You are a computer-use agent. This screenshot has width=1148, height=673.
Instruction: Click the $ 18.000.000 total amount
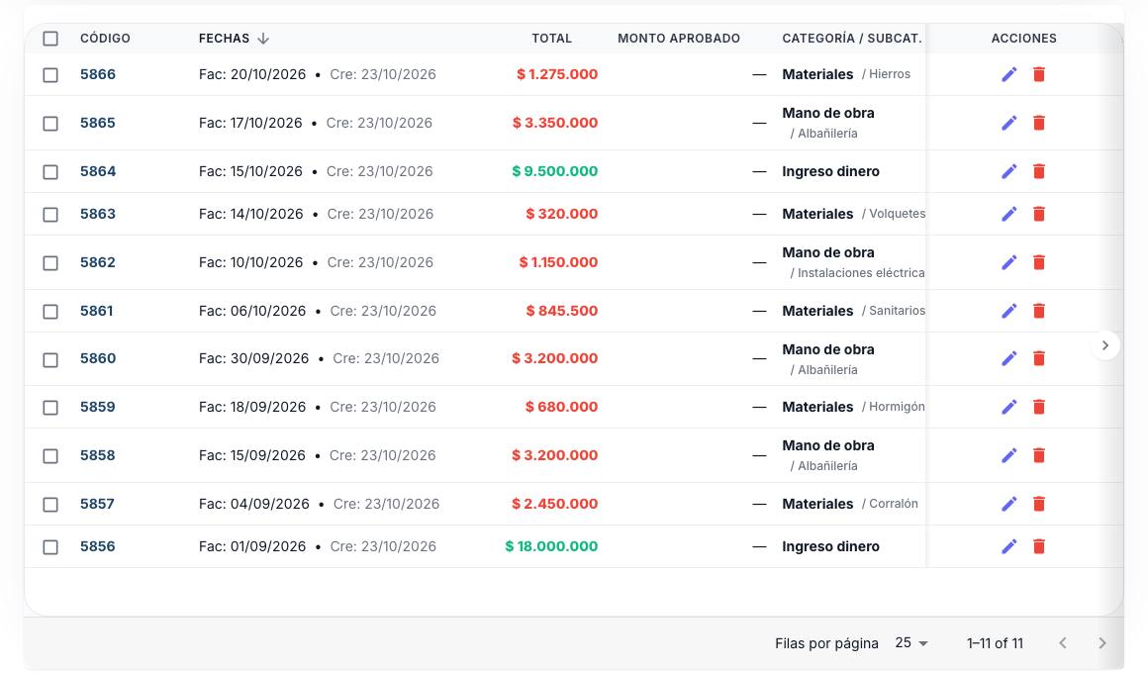pyautogui.click(x=551, y=546)
